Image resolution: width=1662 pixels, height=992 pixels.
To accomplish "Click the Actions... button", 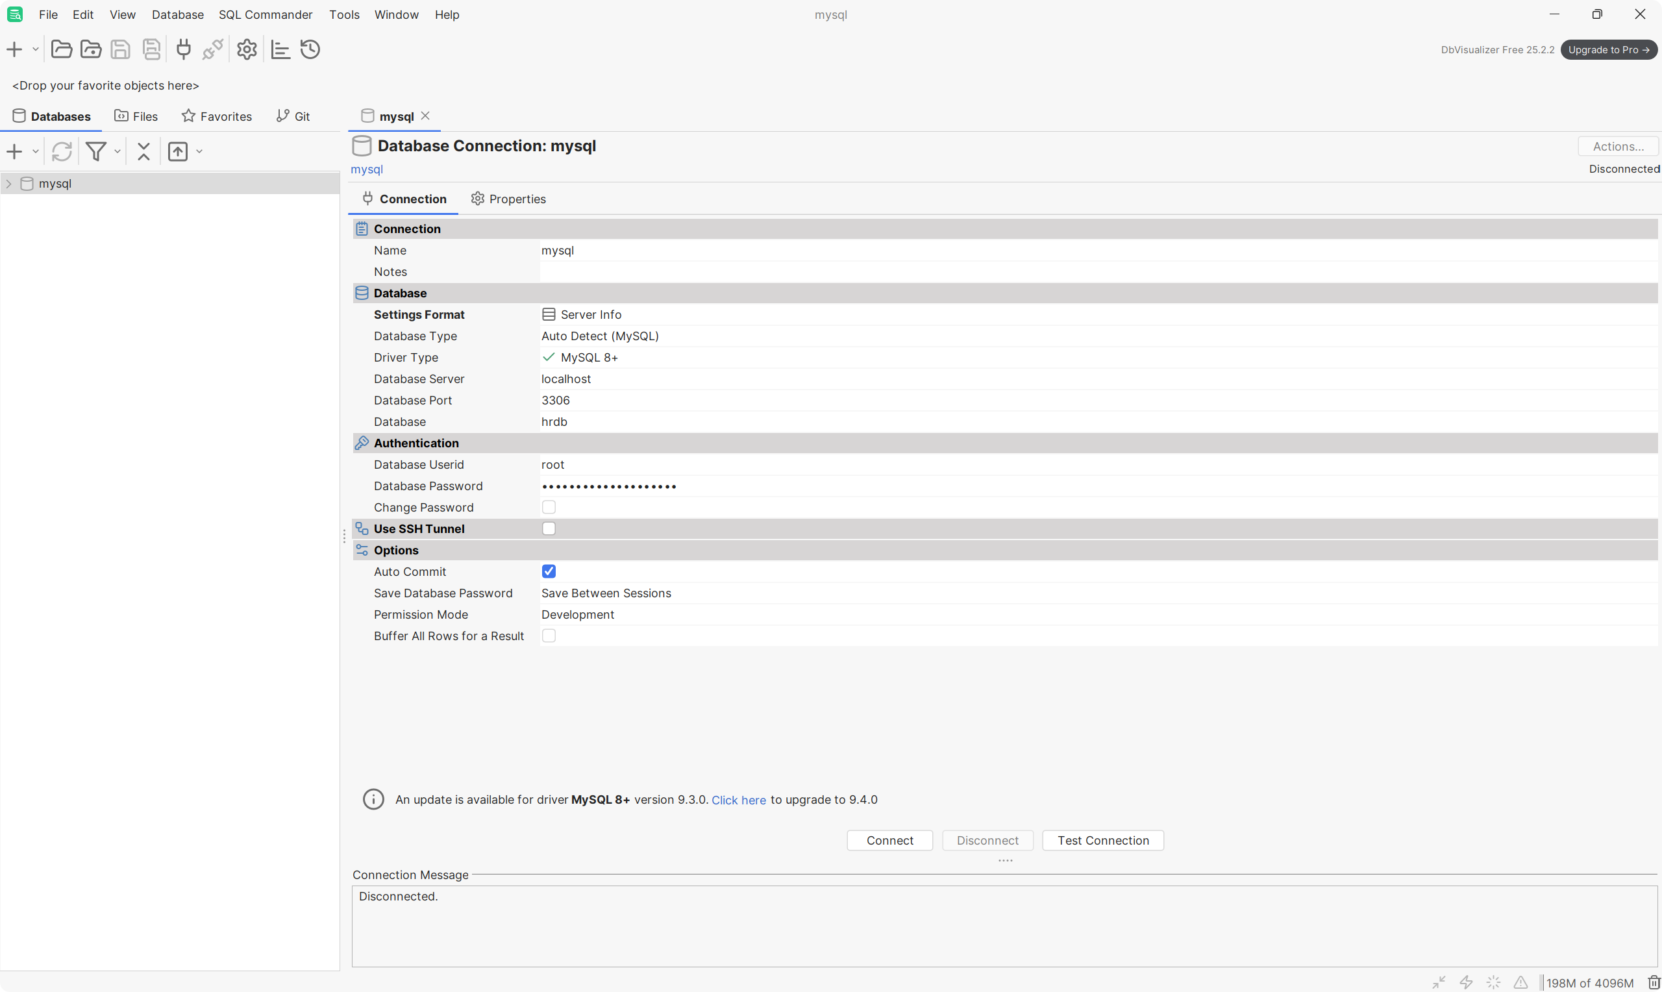I will 1618,146.
